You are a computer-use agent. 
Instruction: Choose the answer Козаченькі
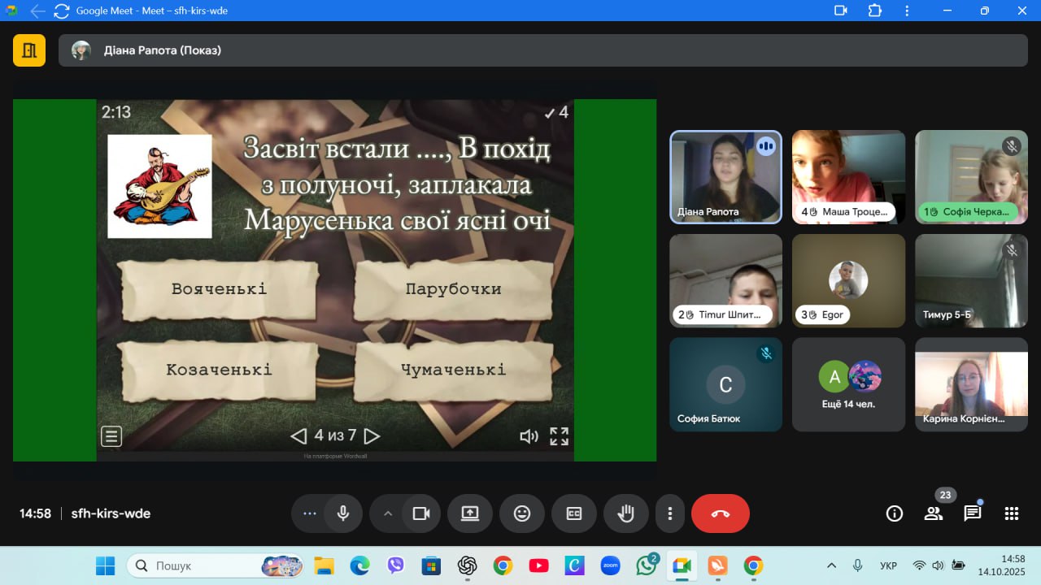219,370
